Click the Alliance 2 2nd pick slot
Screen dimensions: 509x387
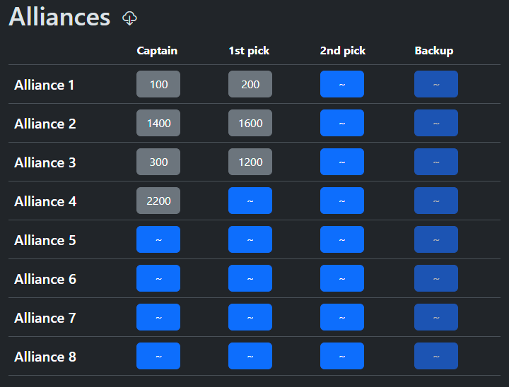[342, 123]
